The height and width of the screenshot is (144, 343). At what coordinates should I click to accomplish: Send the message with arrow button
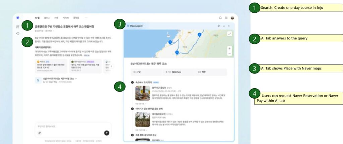(107, 133)
